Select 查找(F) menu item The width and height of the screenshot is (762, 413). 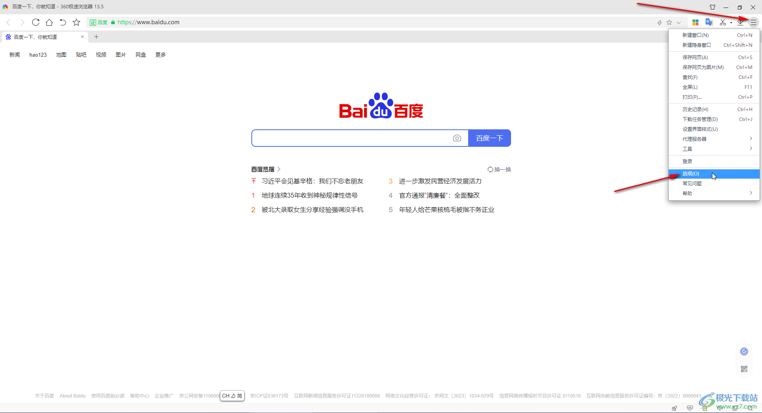coord(714,77)
